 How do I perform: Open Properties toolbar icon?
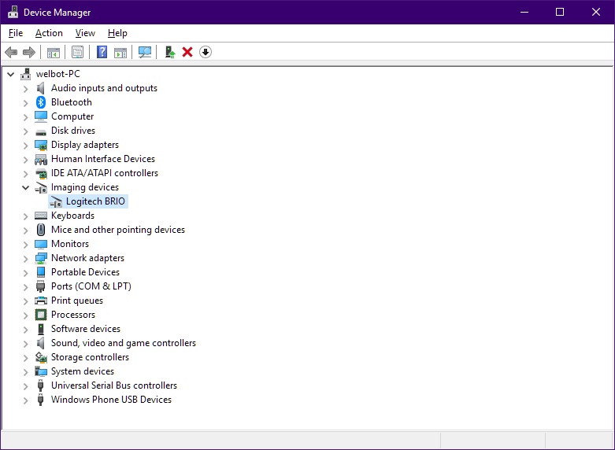[77, 52]
